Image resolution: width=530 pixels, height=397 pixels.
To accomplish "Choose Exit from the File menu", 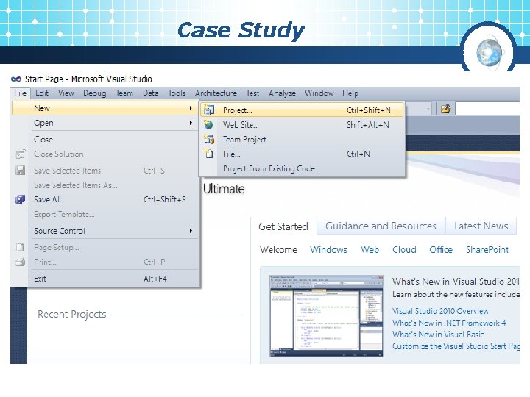I will point(105,279).
